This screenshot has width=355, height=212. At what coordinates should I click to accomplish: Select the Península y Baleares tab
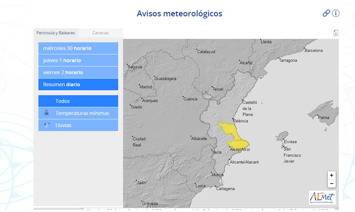tap(56, 33)
